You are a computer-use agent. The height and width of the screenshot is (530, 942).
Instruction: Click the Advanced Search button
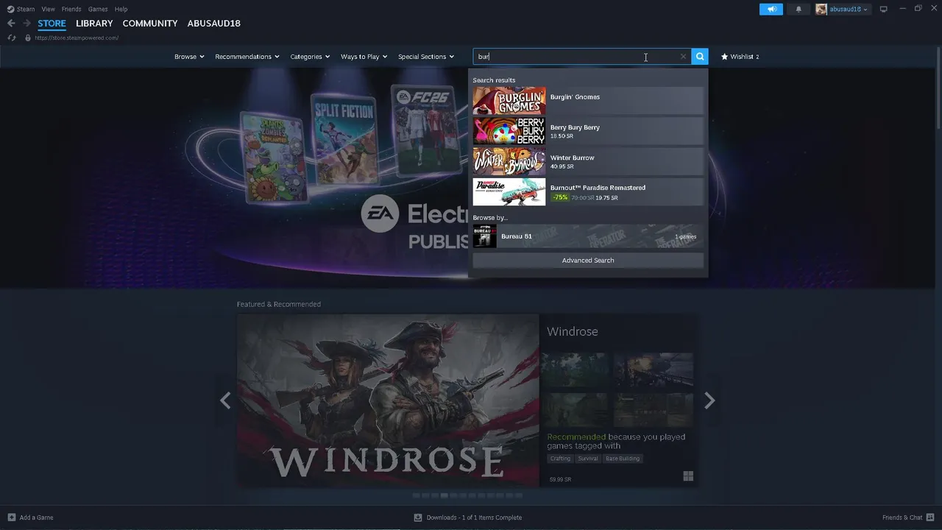(x=588, y=261)
